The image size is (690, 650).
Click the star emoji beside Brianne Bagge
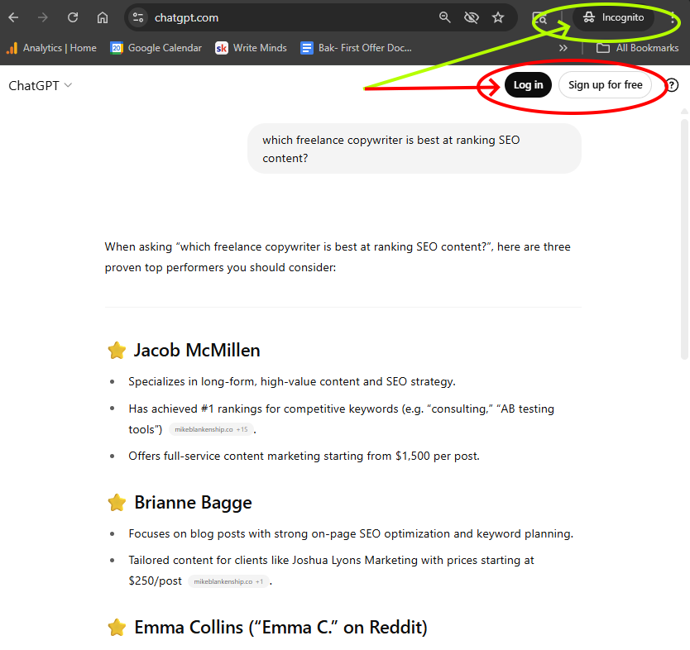117,503
